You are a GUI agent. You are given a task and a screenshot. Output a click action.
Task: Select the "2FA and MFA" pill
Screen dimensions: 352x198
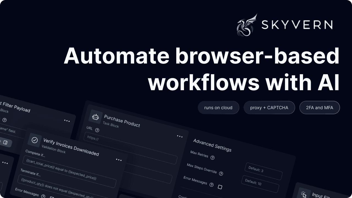point(320,108)
